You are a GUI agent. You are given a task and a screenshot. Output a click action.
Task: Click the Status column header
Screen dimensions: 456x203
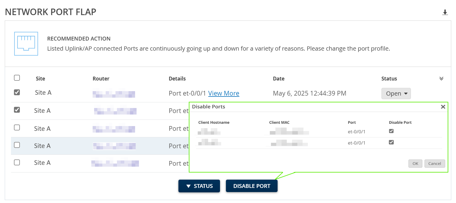tap(389, 79)
